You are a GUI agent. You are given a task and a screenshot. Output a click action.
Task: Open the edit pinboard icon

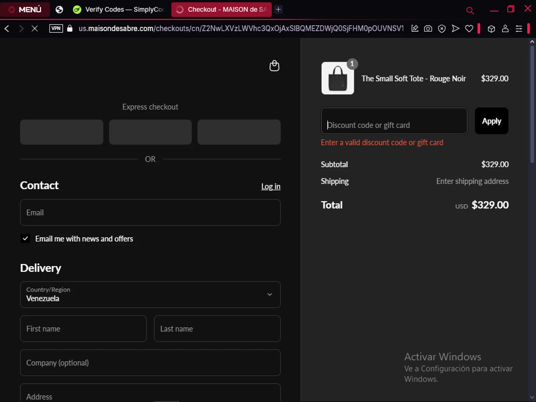pos(415,29)
